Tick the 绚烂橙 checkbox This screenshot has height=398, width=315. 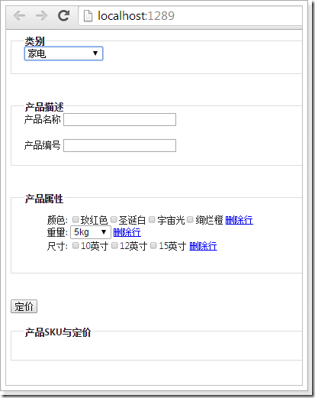click(190, 219)
